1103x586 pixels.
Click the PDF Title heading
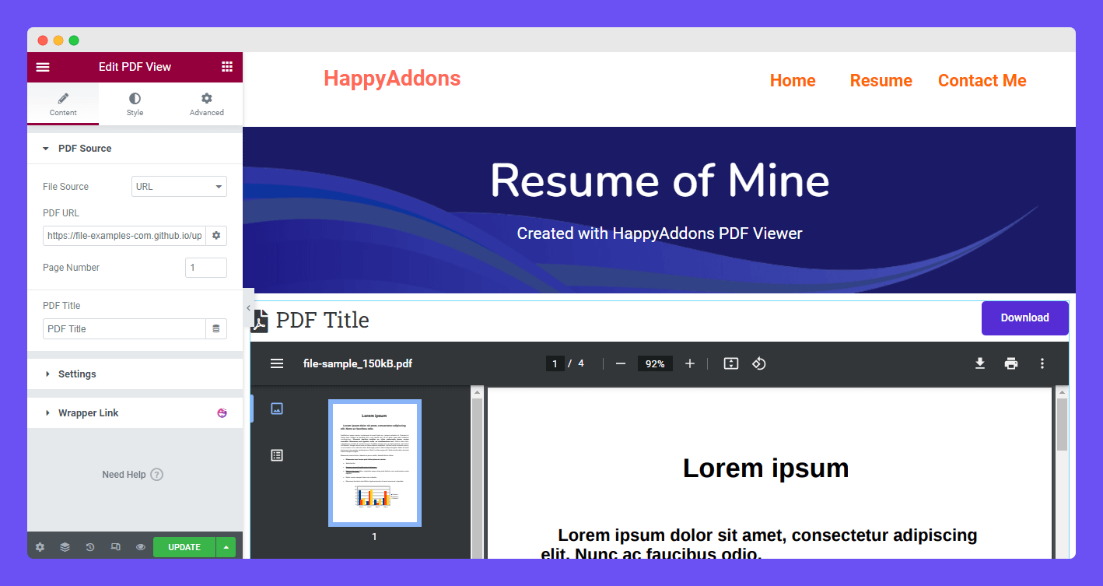pyautogui.click(x=323, y=321)
